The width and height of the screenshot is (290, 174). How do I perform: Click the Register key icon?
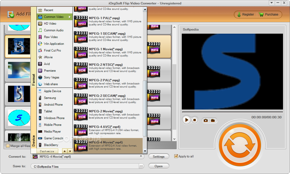(x=239, y=15)
